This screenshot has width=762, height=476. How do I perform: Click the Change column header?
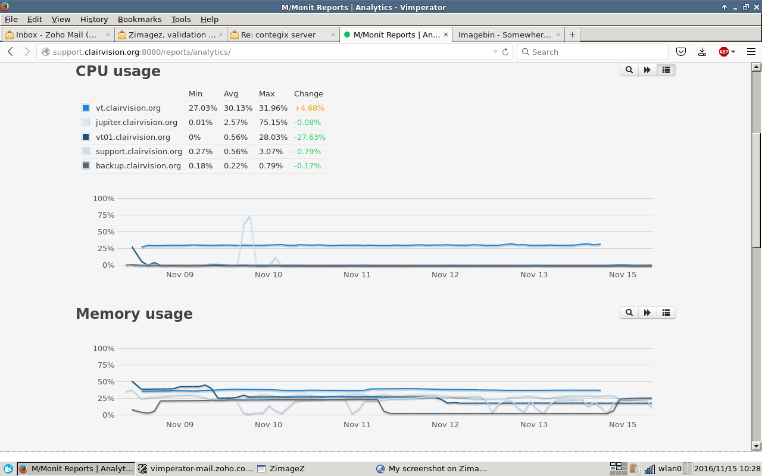click(x=308, y=93)
